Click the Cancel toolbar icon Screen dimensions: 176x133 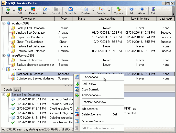(56, 9)
